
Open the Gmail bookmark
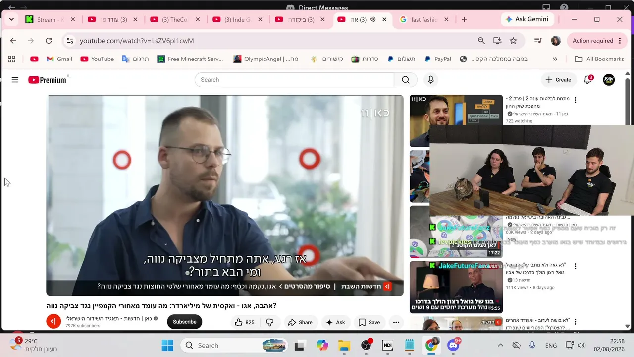click(x=59, y=59)
